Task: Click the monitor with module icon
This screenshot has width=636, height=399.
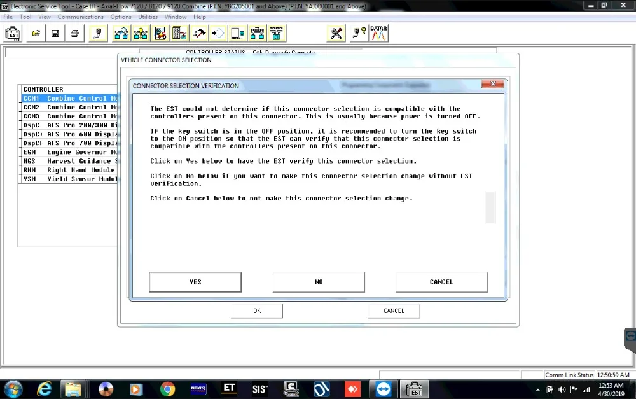Action: pyautogui.click(x=238, y=33)
